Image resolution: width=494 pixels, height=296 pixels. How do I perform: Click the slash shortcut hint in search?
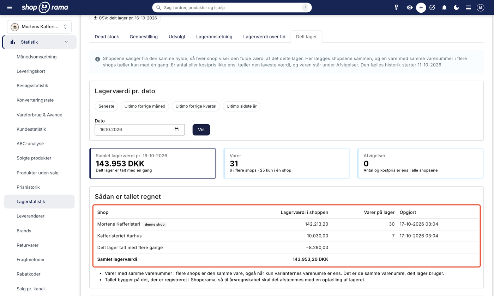[305, 7]
